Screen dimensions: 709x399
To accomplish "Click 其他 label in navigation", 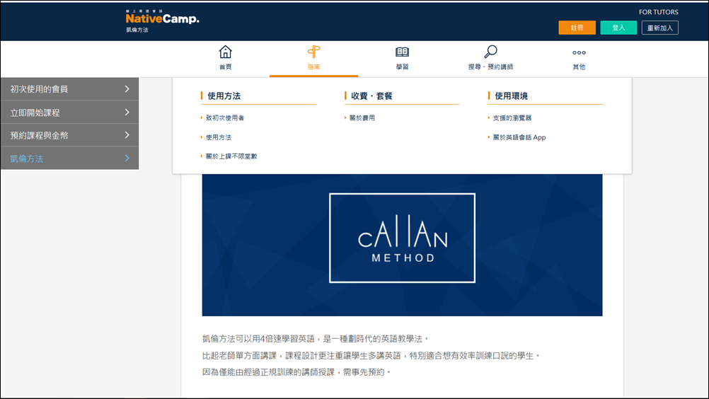I will click(x=579, y=67).
